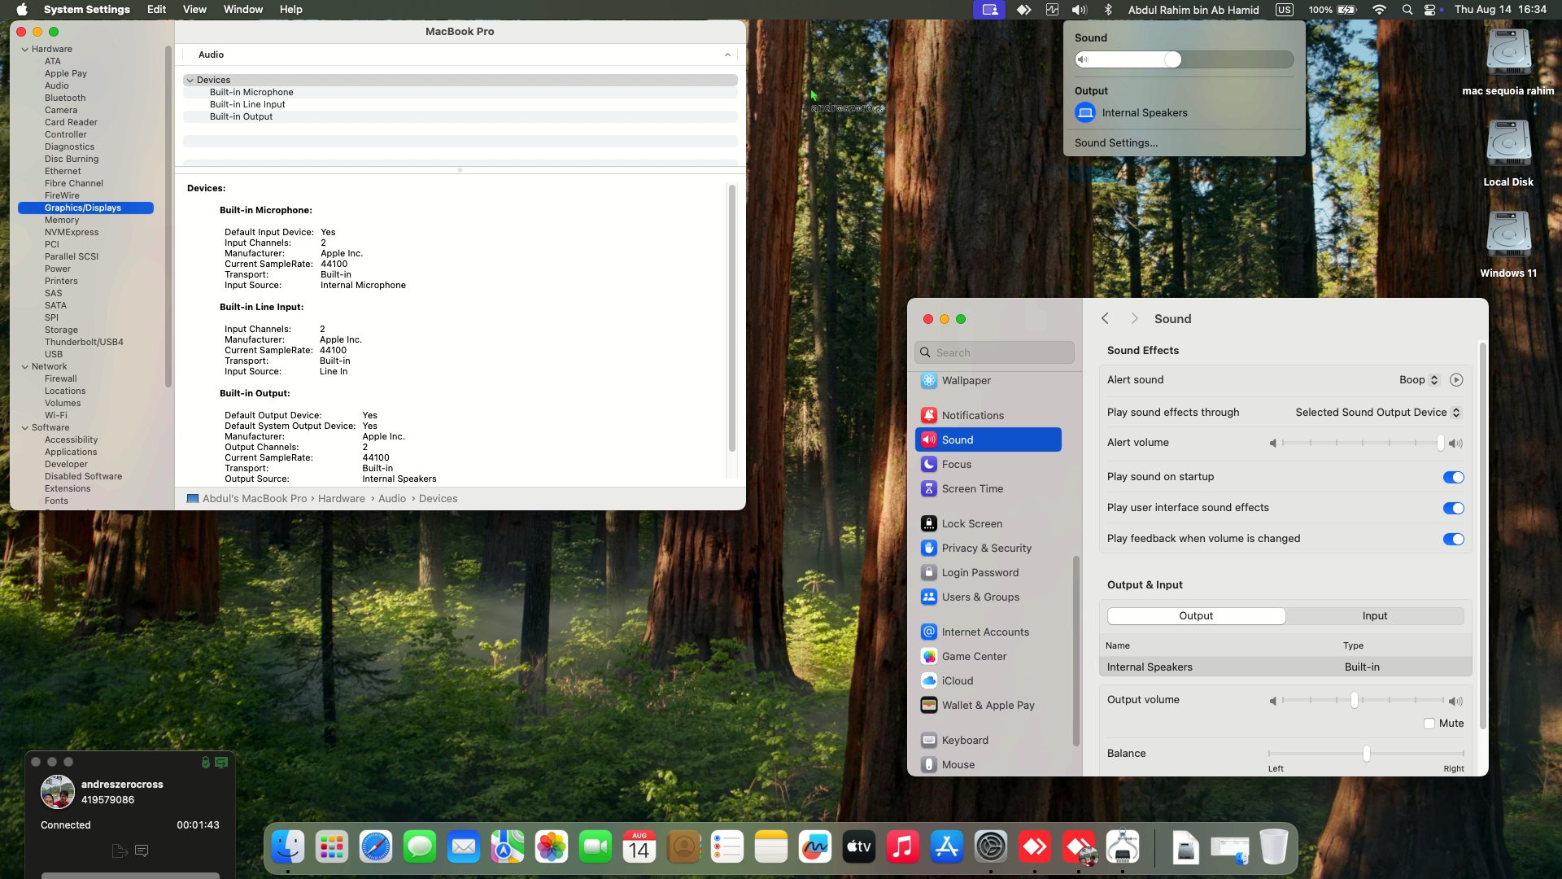Open Windows 11 drive on desktop
This screenshot has width=1562, height=879.
pyautogui.click(x=1508, y=244)
